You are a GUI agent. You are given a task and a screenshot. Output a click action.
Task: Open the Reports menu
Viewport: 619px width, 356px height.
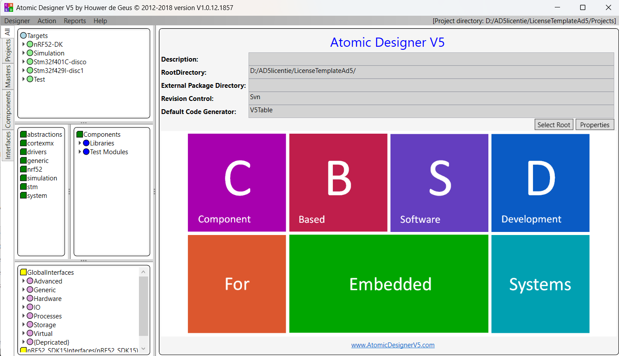[x=75, y=21]
